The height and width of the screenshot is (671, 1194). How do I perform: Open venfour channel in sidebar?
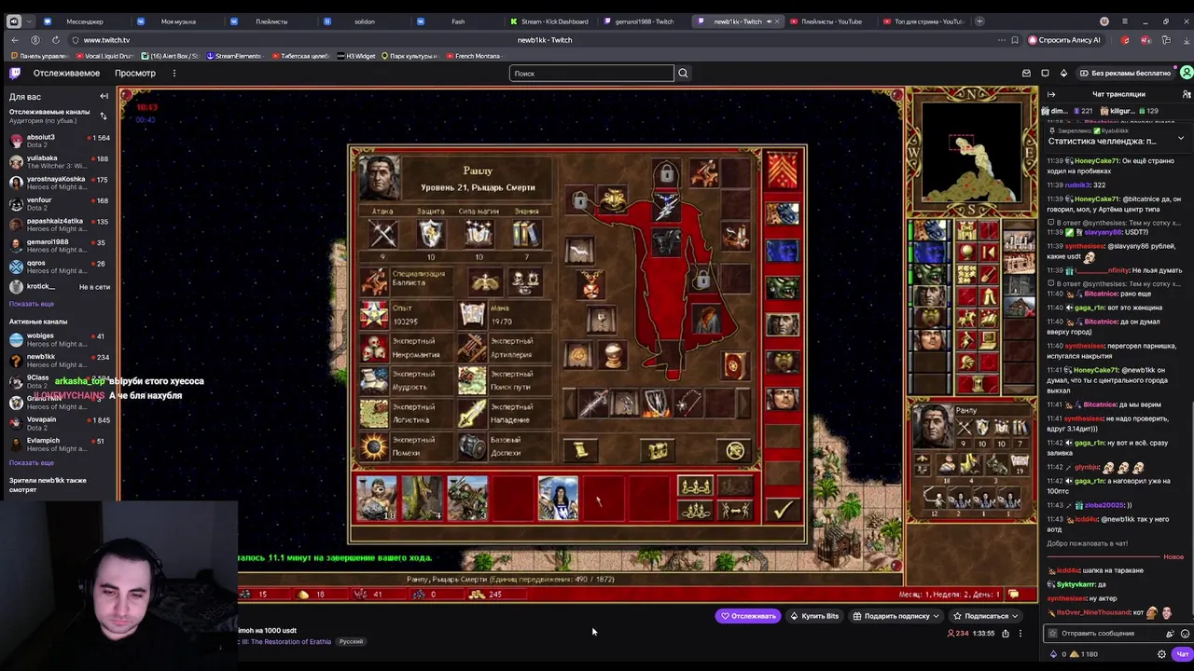coord(58,204)
